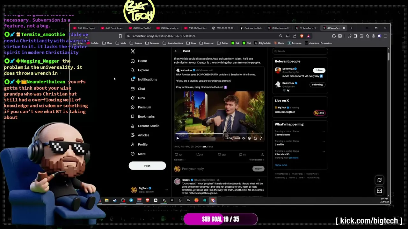The width and height of the screenshot is (408, 229).
Task: Open the Premium page
Action: click(141, 107)
